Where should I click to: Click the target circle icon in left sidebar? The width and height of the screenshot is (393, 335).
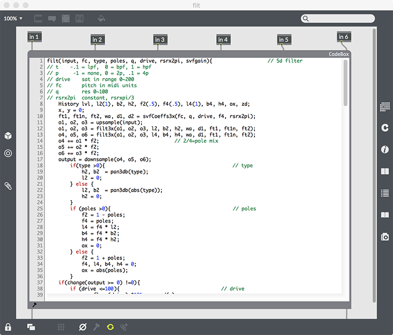(8, 154)
